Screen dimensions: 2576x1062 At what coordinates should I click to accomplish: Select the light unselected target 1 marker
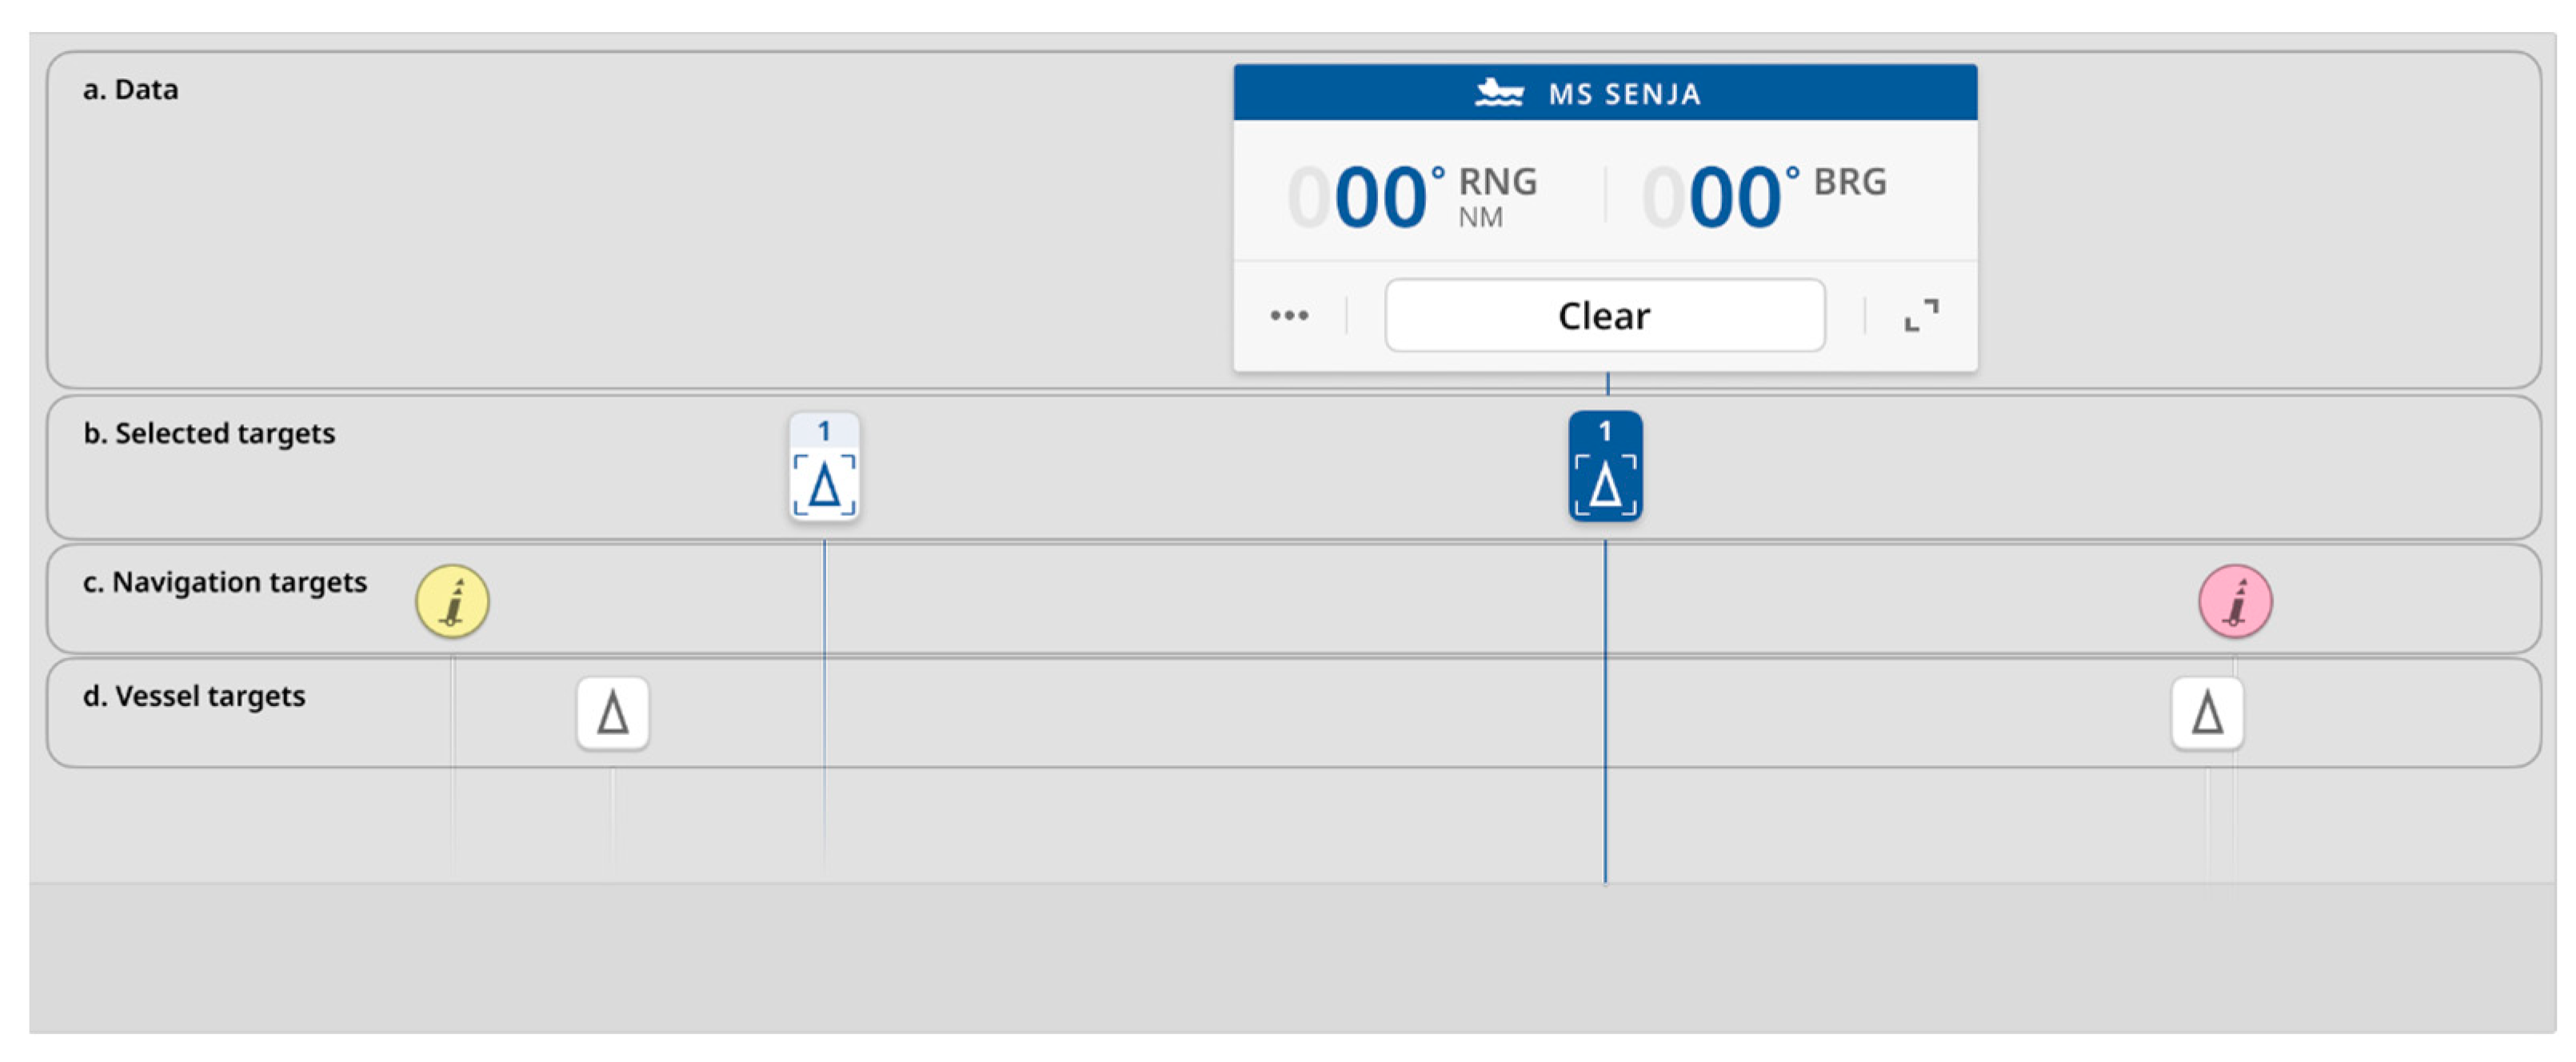(x=824, y=467)
